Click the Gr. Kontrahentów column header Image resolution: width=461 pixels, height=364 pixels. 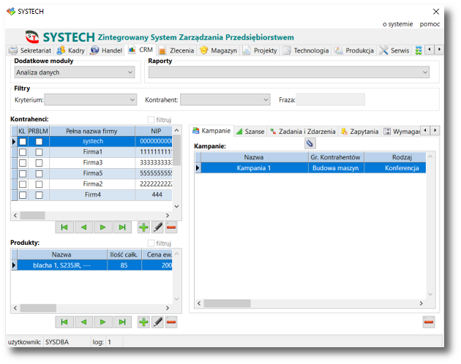(336, 157)
